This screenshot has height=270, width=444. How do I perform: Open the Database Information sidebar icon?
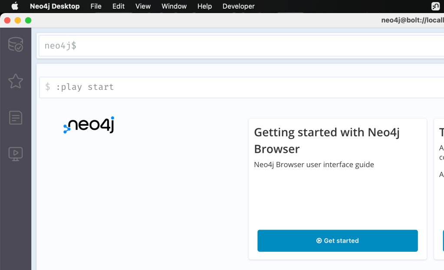(16, 44)
